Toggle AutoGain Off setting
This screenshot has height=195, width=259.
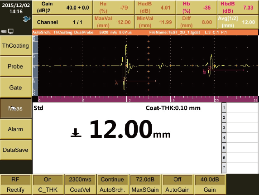click(x=177, y=185)
